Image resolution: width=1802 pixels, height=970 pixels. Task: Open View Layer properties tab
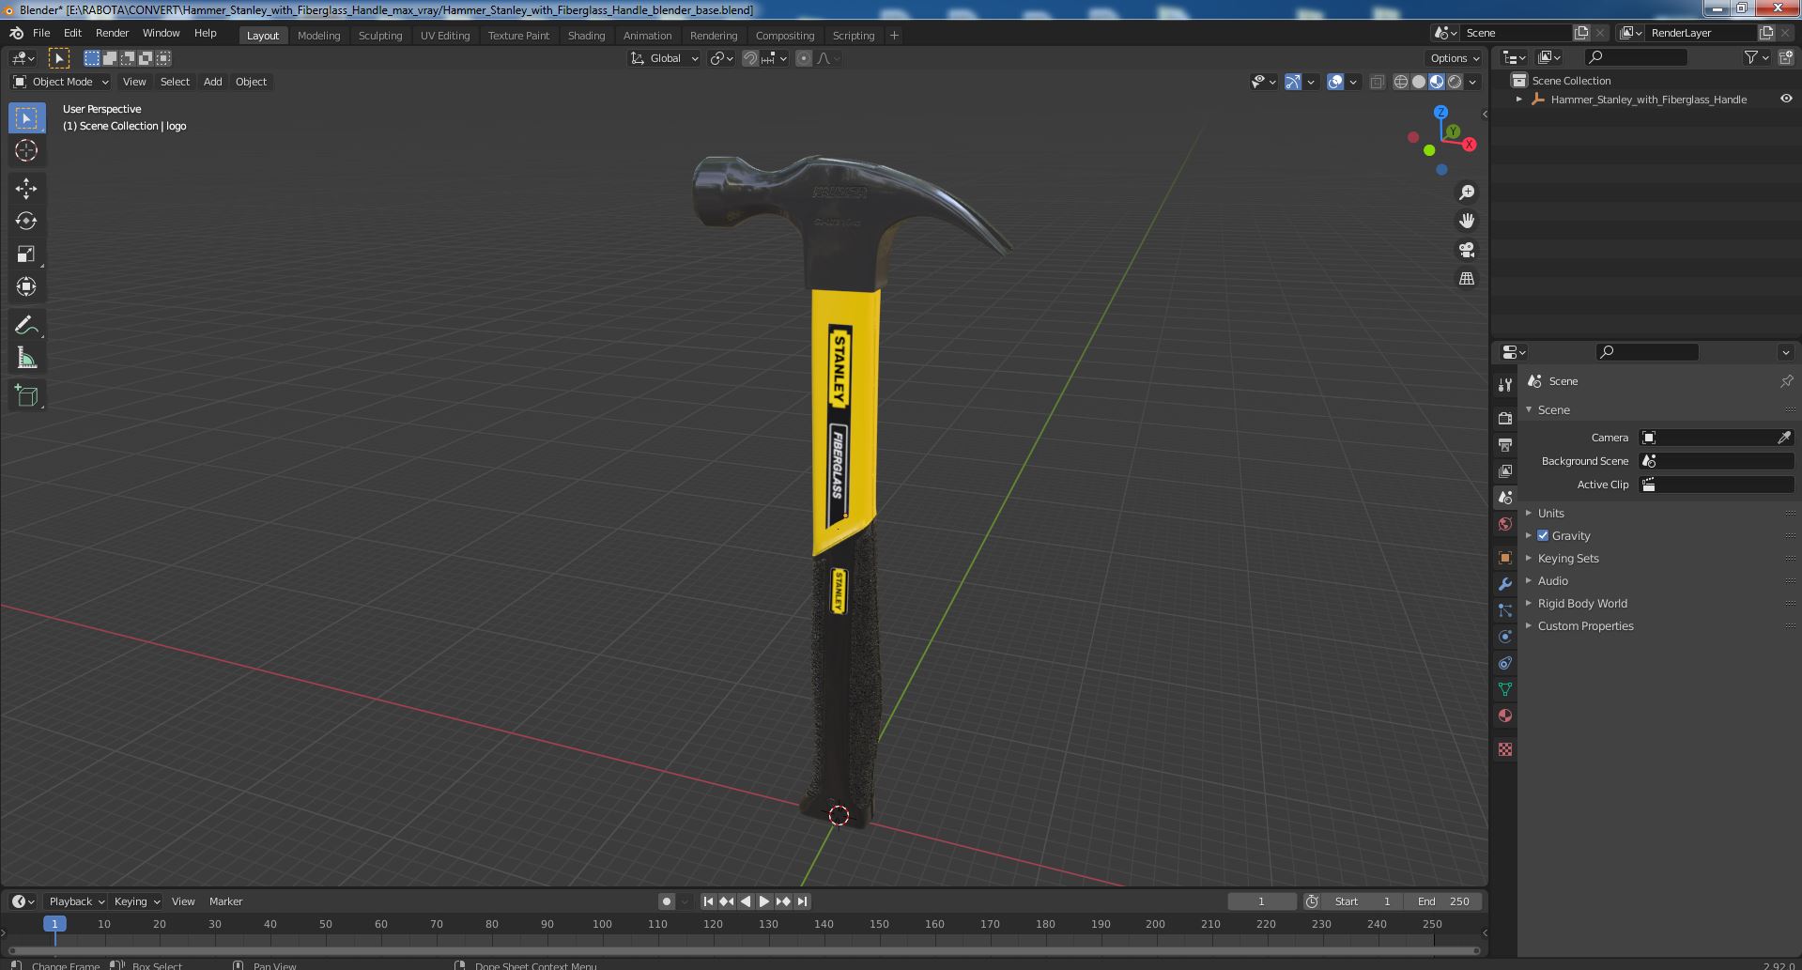(x=1505, y=470)
